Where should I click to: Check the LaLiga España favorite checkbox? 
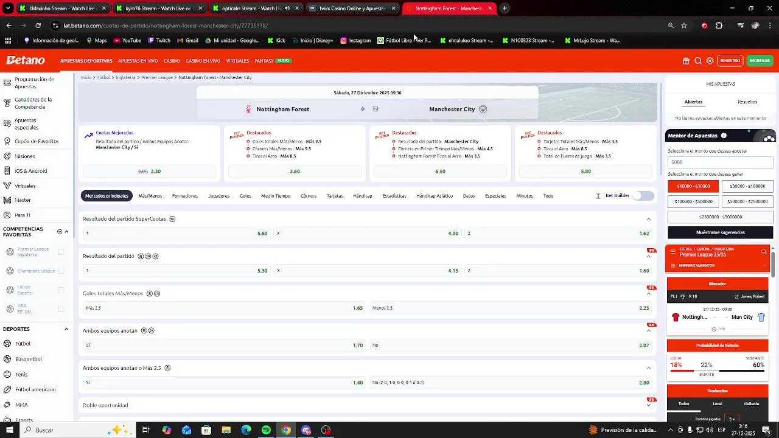pos(61,290)
